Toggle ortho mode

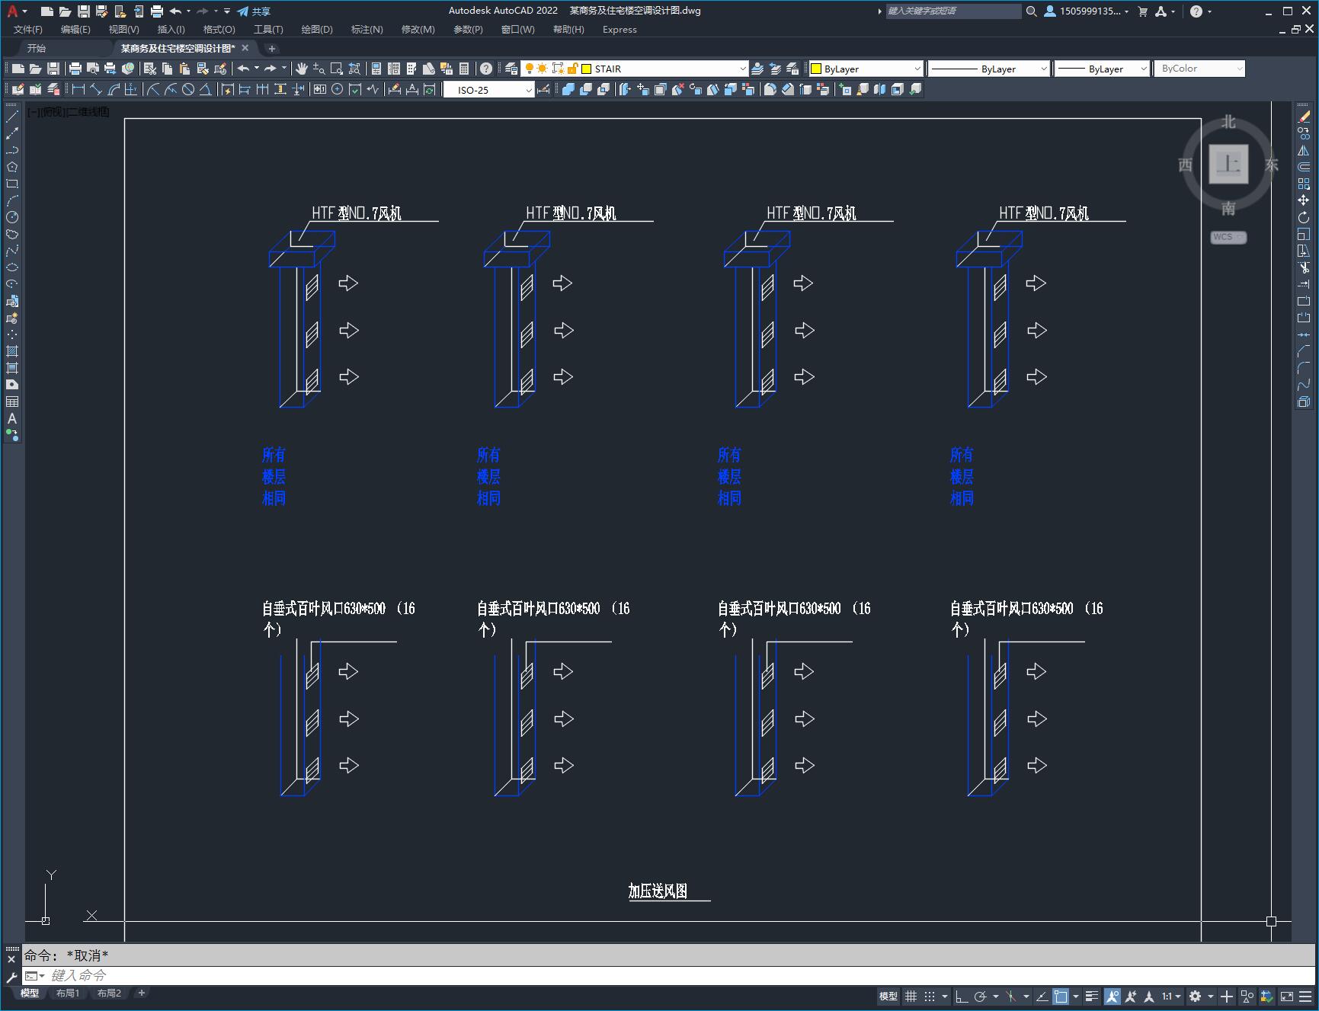click(x=962, y=997)
